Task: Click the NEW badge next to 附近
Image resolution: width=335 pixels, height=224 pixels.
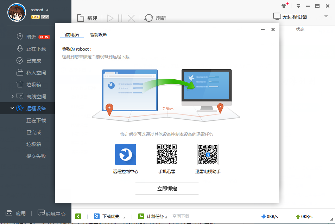Action: [44, 37]
